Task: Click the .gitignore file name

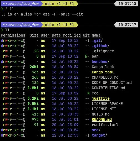Action: (103, 51)
